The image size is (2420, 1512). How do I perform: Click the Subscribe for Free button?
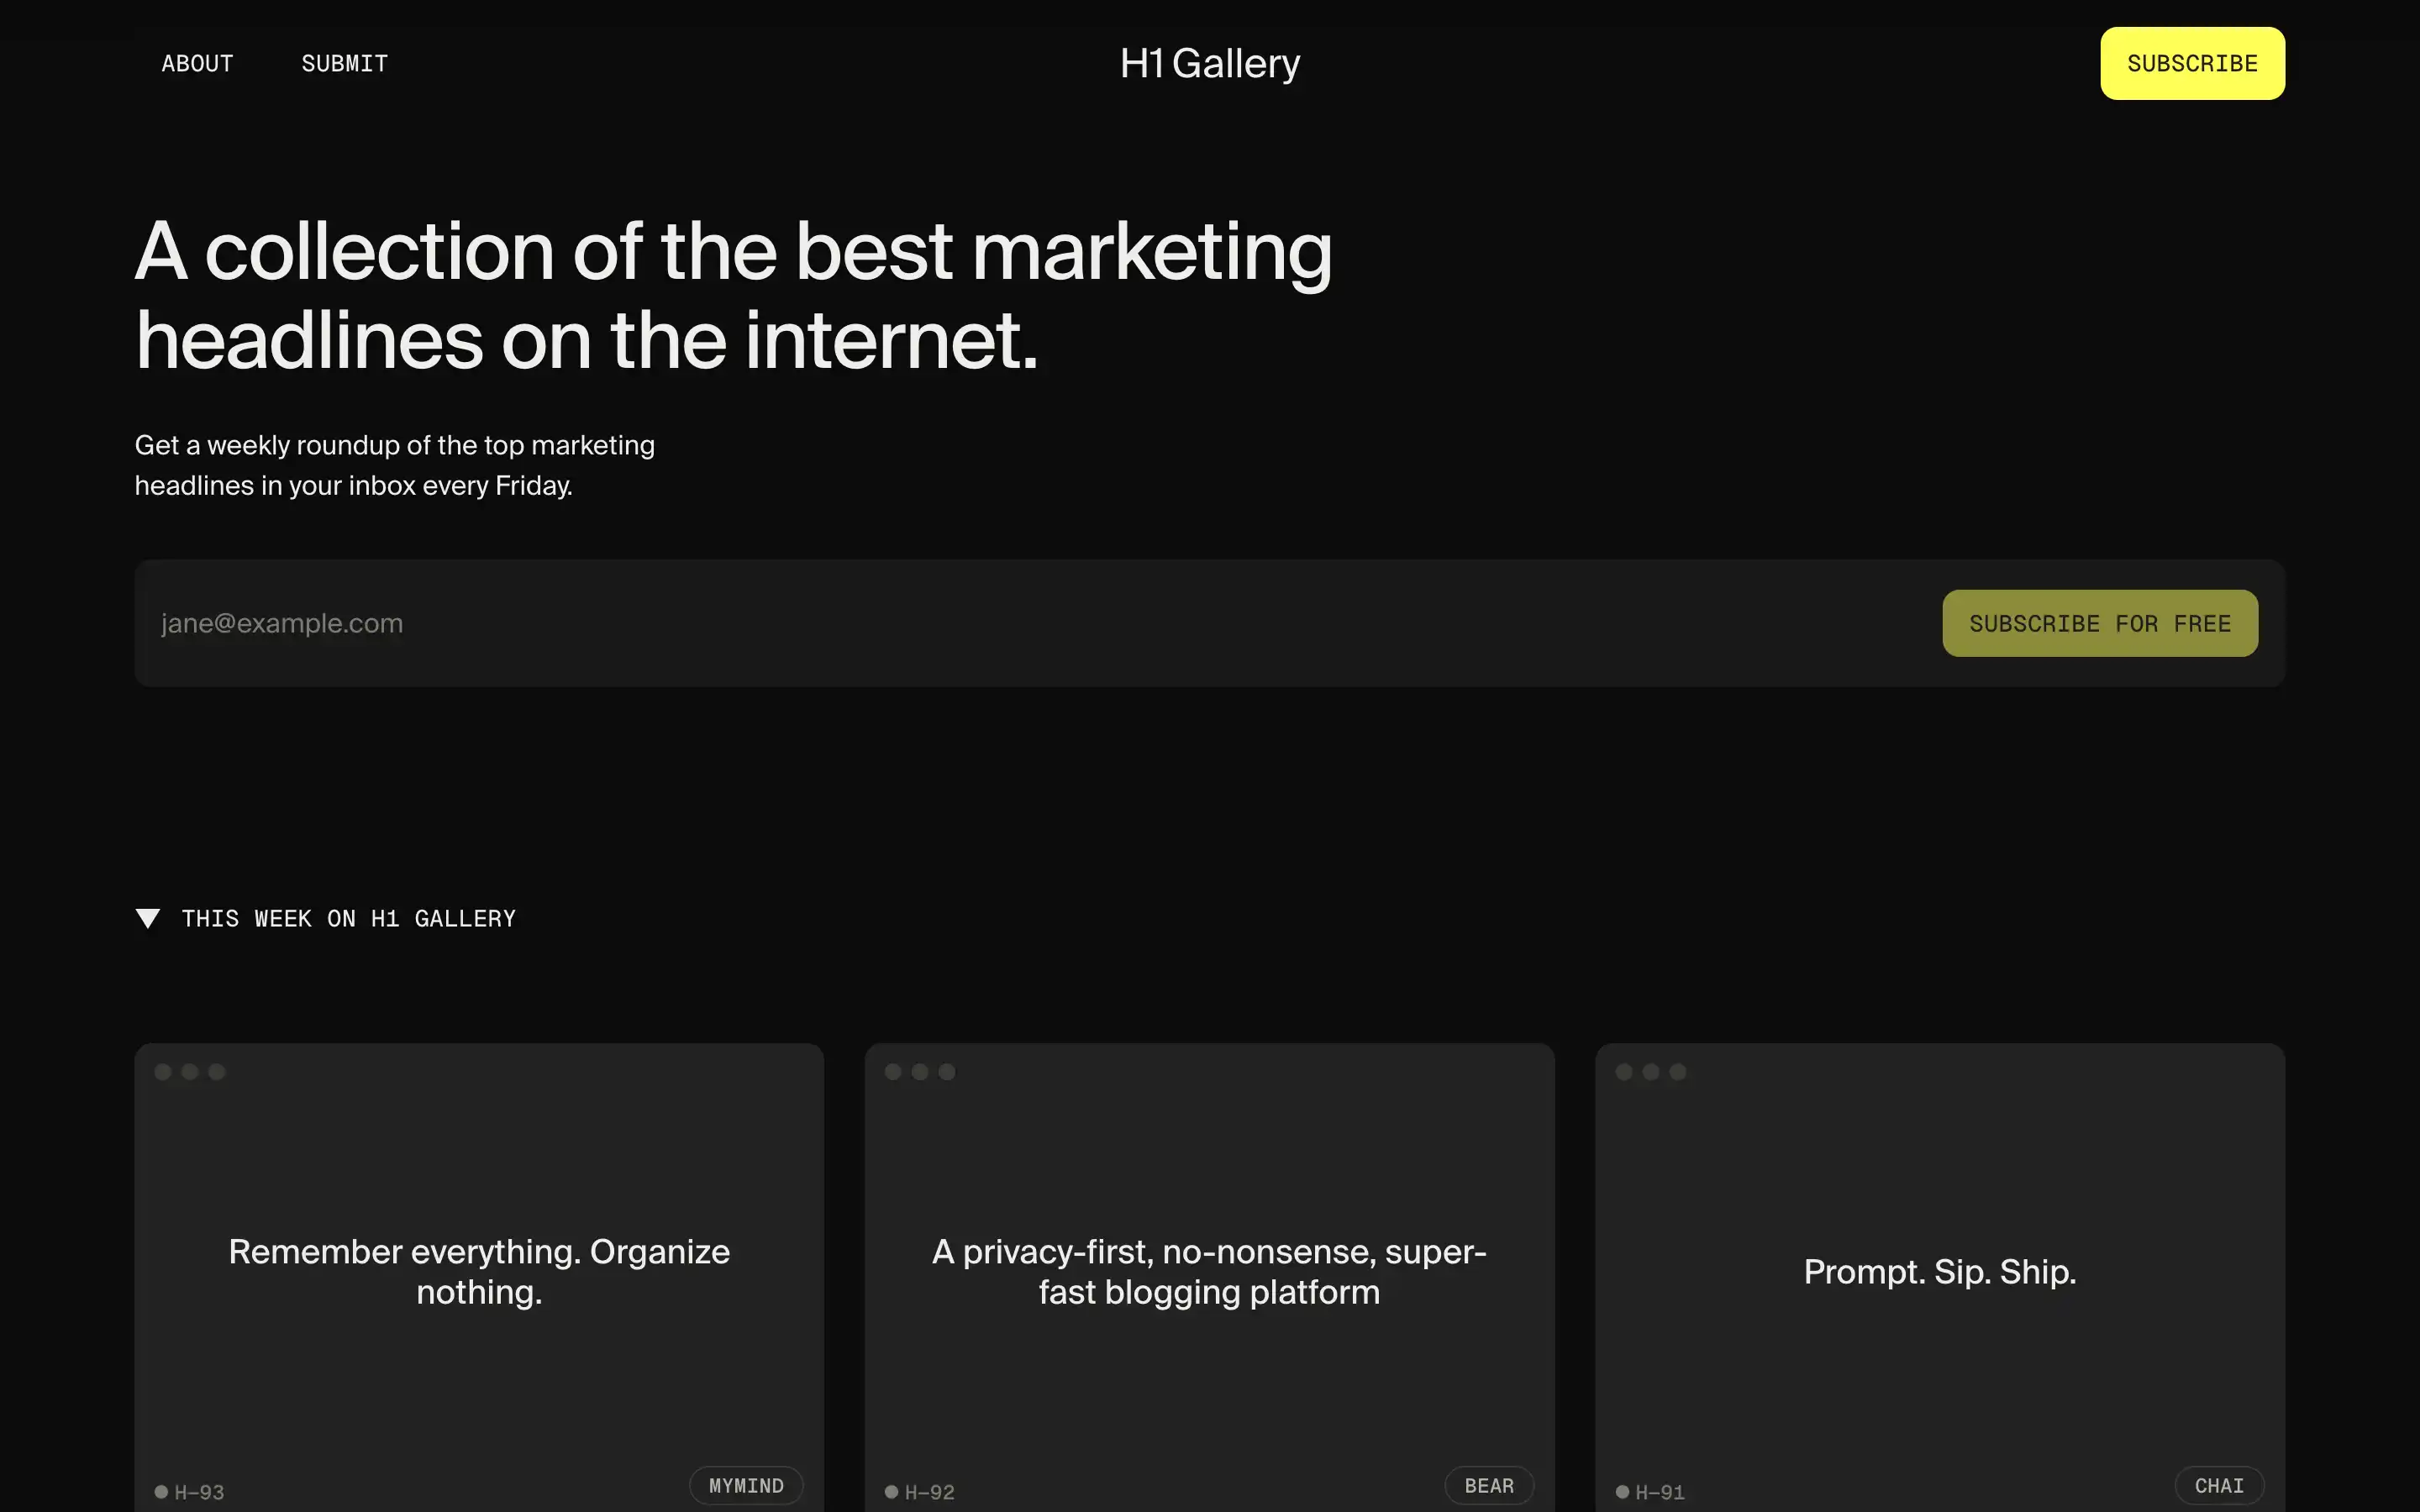(x=2100, y=623)
